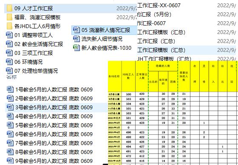The image size is (238, 165).
Task: Click Word icon of 05 浇灌新人情况汇报
Action: [76, 30]
